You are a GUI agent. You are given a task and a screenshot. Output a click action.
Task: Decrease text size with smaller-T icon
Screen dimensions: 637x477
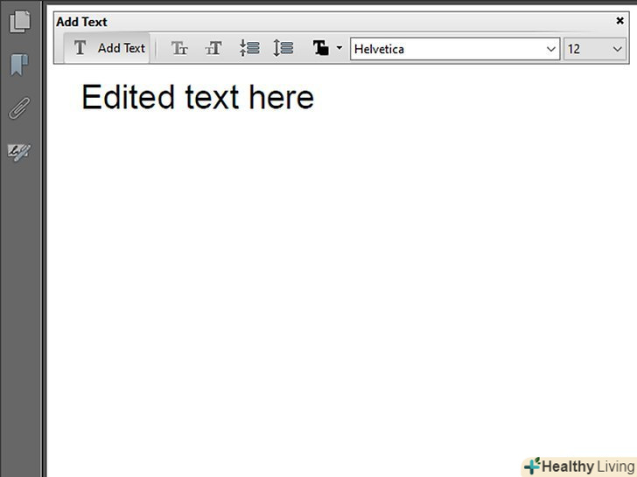pyautogui.click(x=179, y=48)
